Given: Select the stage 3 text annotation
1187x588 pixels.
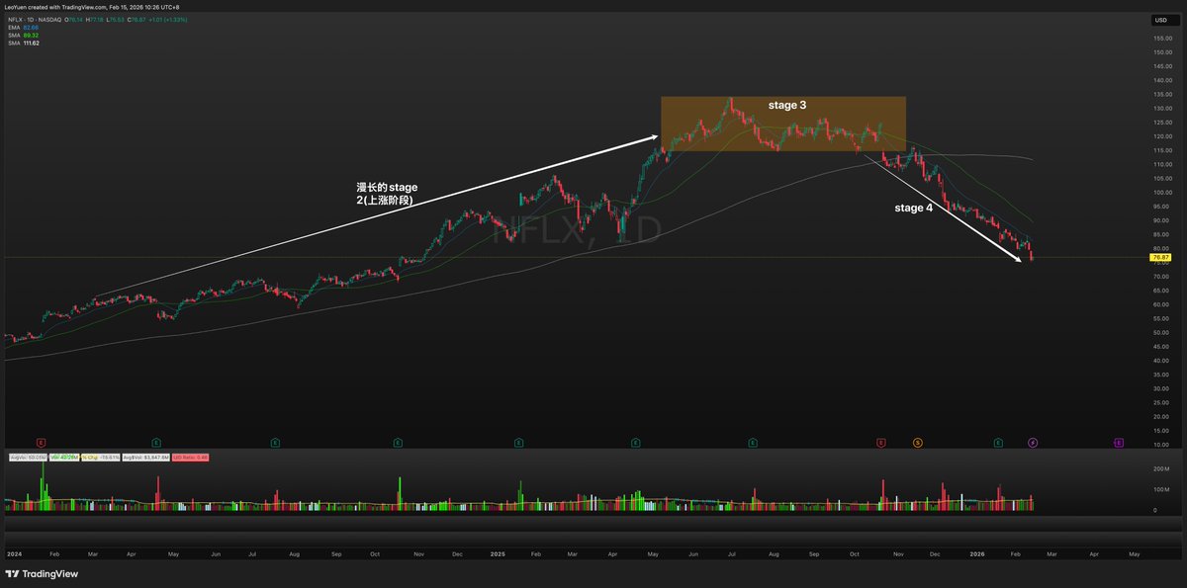Looking at the screenshot, I should [x=788, y=103].
